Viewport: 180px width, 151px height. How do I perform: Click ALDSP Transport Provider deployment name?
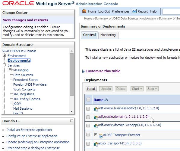(122, 135)
